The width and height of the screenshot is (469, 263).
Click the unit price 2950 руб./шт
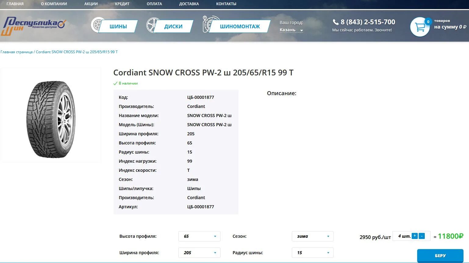click(375, 237)
